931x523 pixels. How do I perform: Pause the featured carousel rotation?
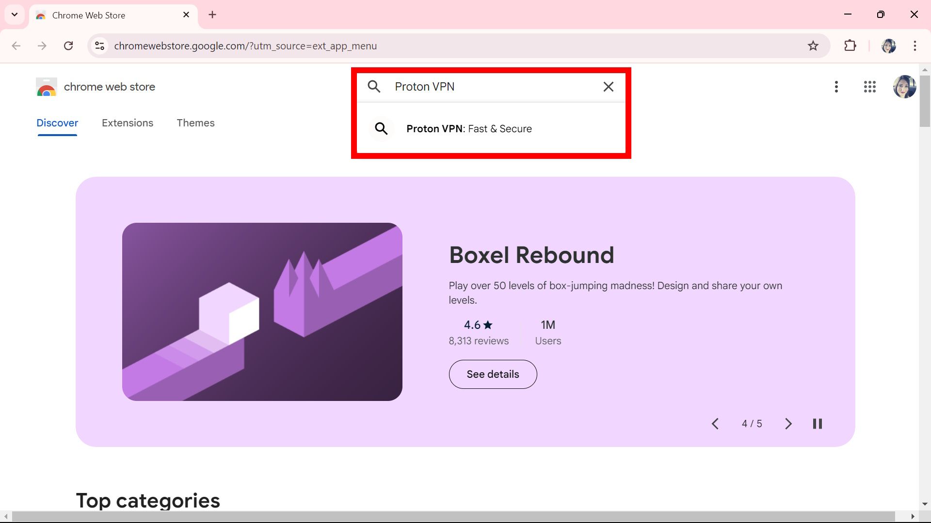tap(817, 423)
